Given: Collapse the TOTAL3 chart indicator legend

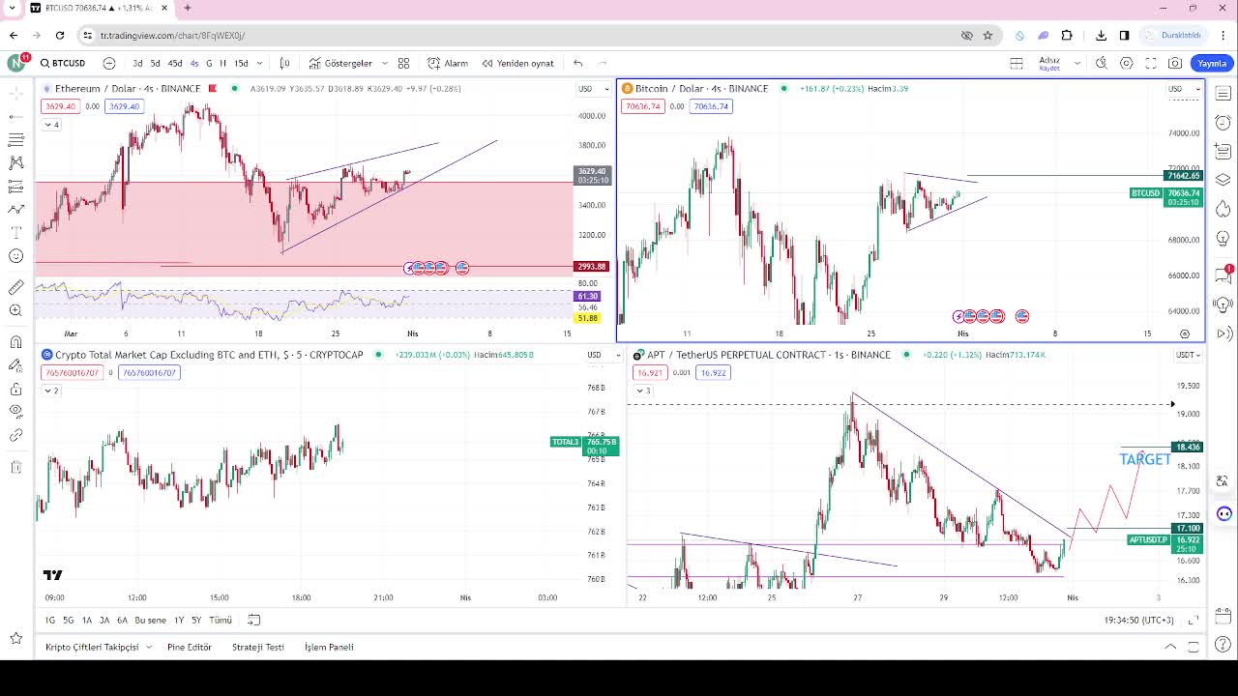Looking at the screenshot, I should [x=51, y=391].
